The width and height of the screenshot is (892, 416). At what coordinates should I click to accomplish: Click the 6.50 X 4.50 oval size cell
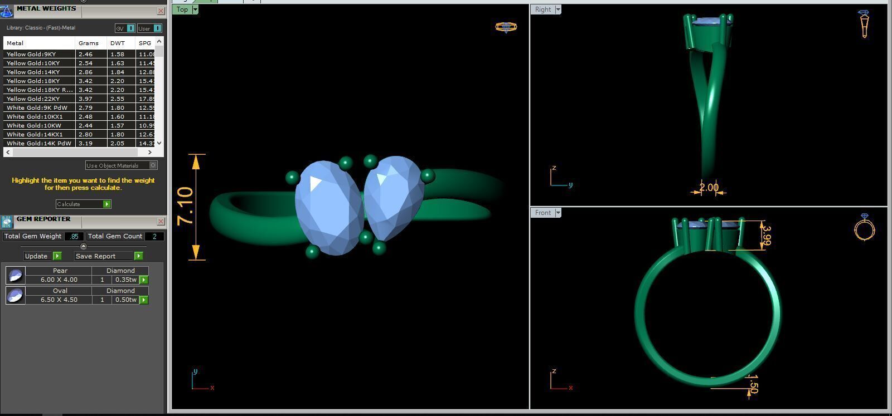(59, 300)
